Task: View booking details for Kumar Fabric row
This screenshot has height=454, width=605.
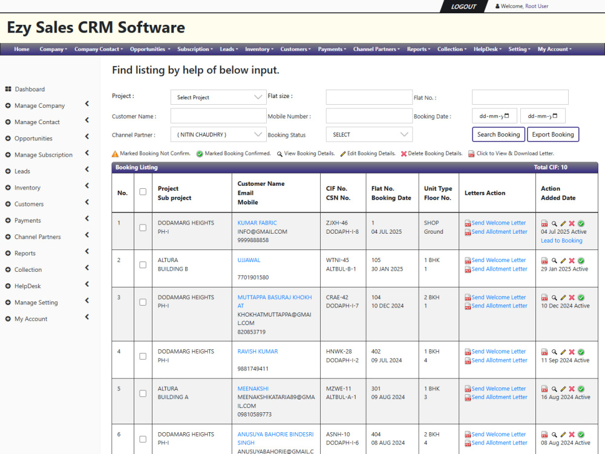Action: tap(554, 223)
